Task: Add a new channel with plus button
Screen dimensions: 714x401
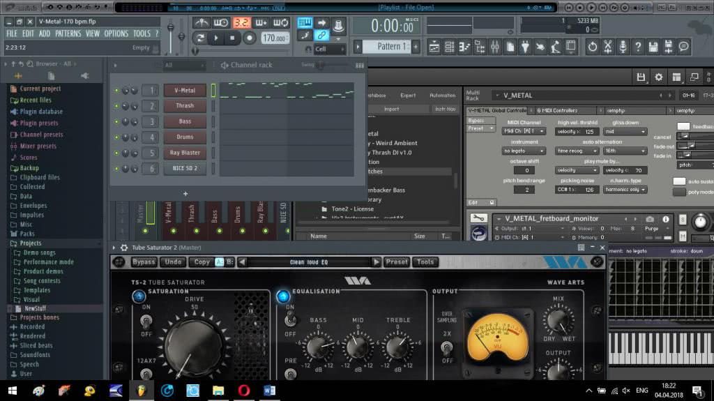Action: (185, 194)
